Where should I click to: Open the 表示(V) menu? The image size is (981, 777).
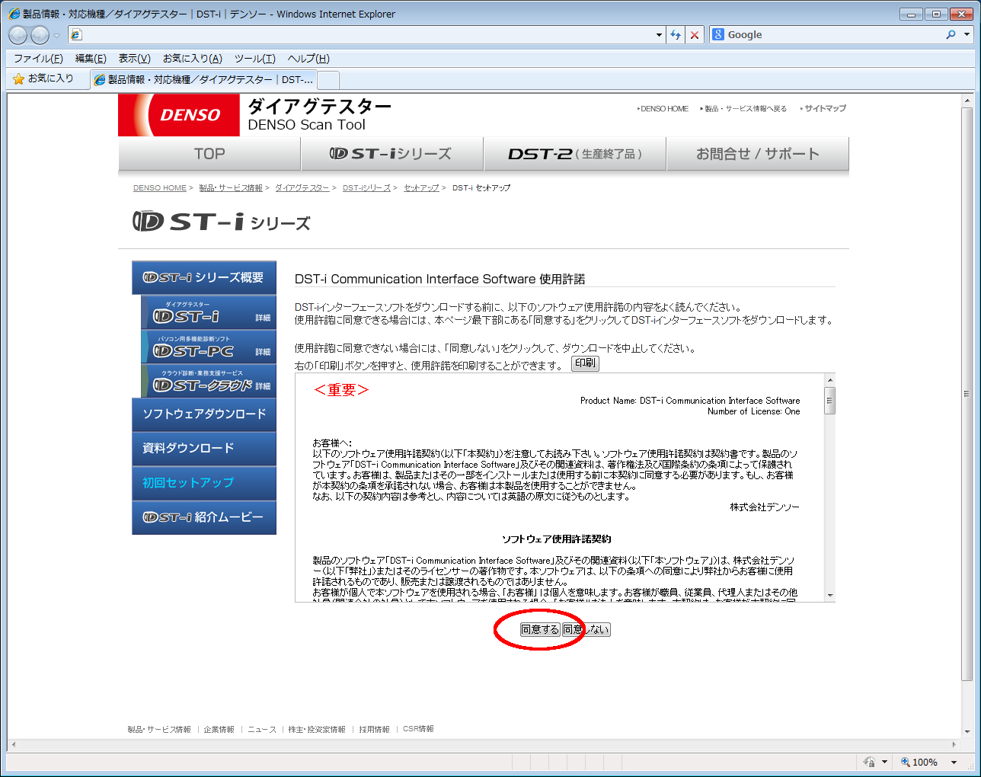point(134,59)
